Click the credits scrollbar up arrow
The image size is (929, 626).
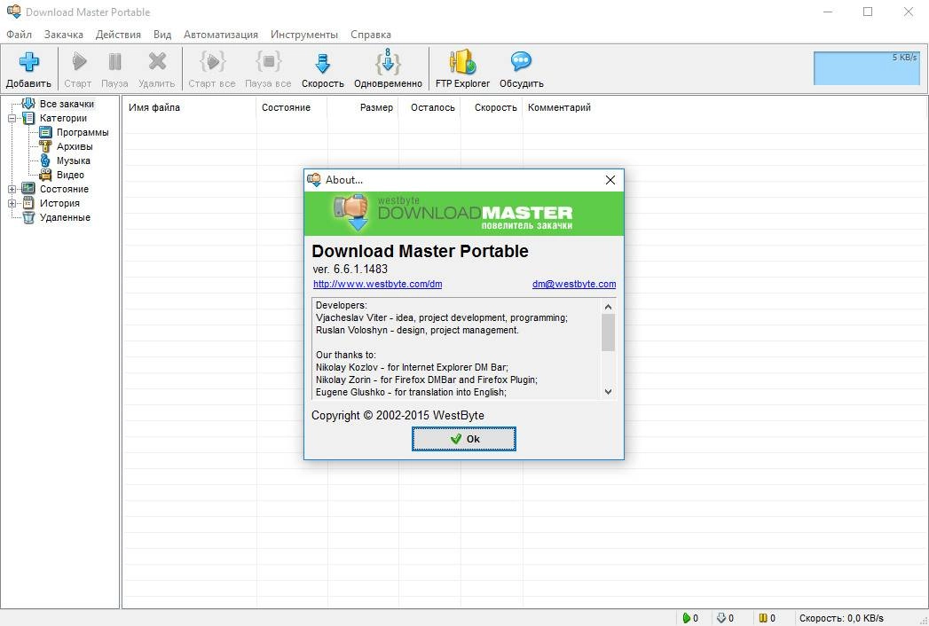click(x=608, y=306)
